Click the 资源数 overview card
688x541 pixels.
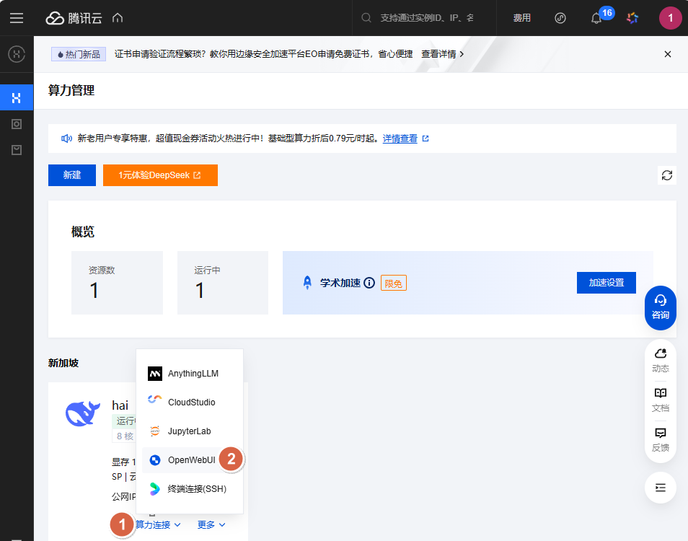(x=117, y=283)
